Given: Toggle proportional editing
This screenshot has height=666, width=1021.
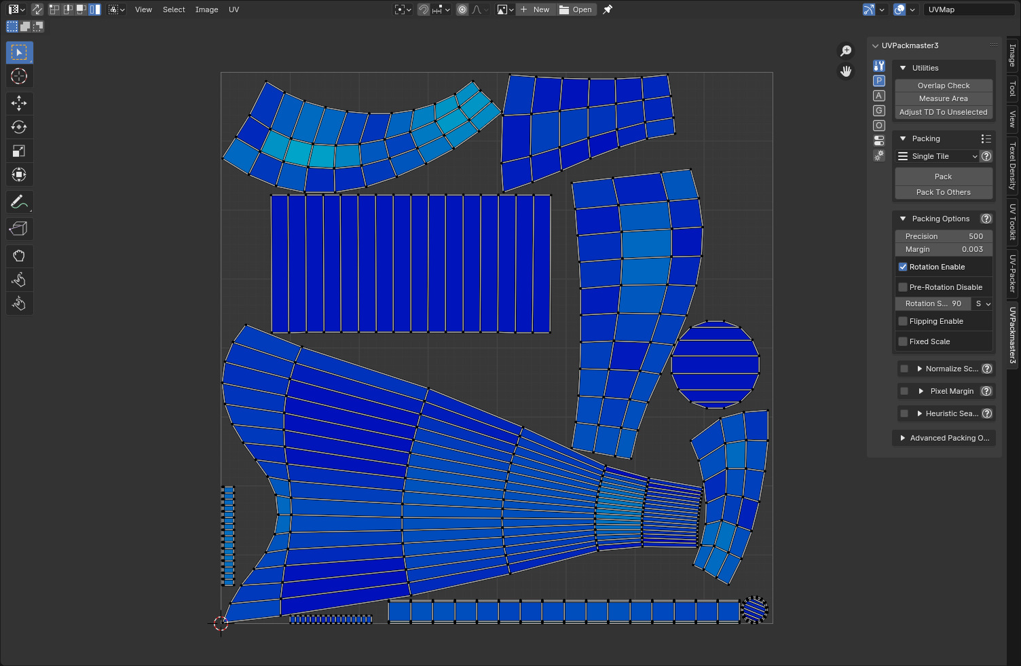Looking at the screenshot, I should point(462,10).
